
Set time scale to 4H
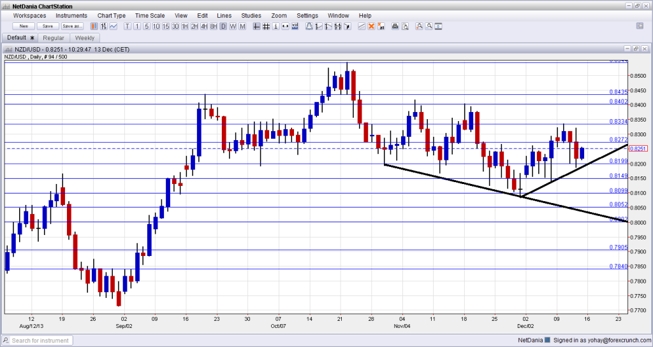(204, 26)
